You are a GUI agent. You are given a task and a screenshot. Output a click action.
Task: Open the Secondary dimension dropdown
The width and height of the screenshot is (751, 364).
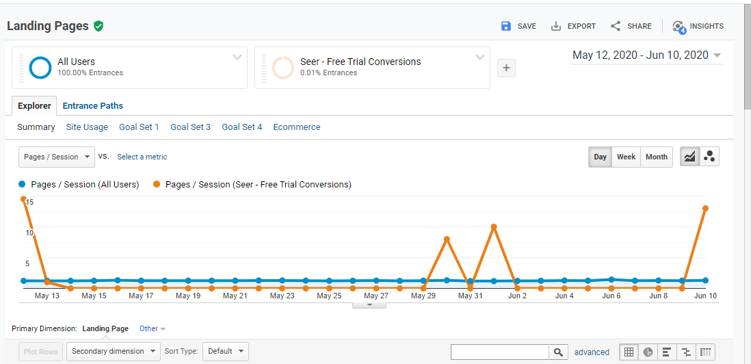coord(113,352)
